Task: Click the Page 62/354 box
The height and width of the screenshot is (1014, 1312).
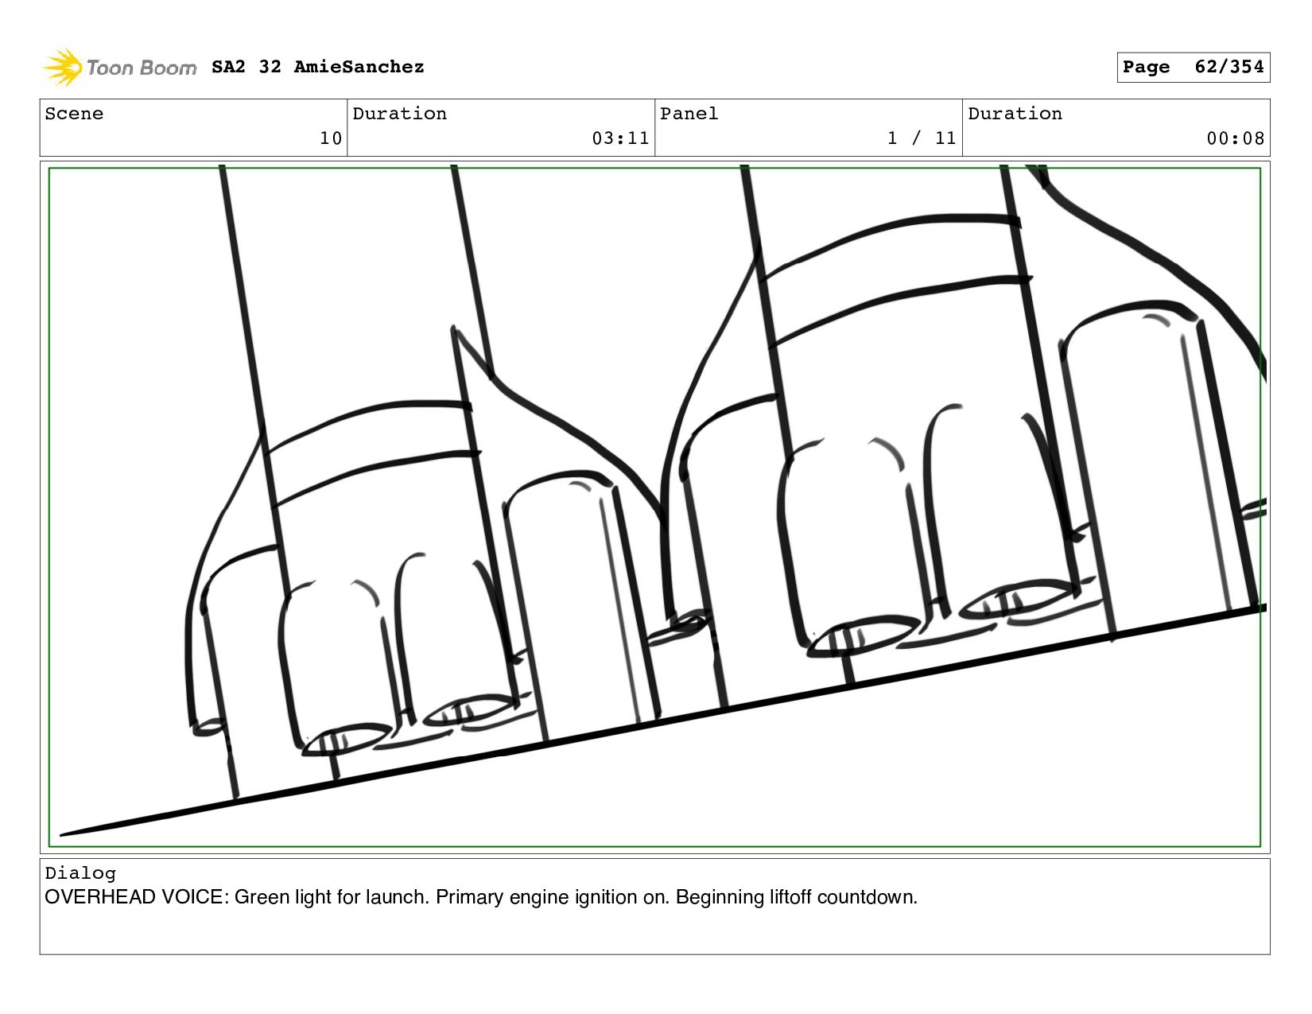Action: (1193, 67)
